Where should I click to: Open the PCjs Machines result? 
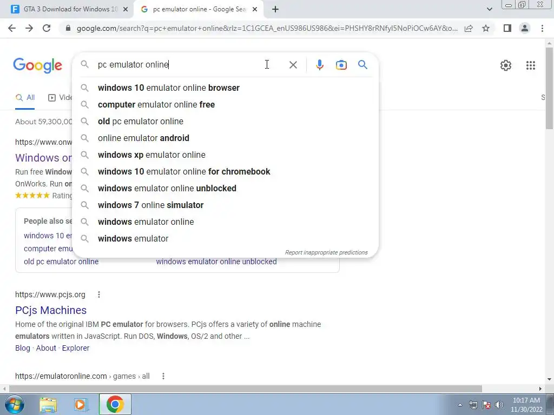[51, 310]
